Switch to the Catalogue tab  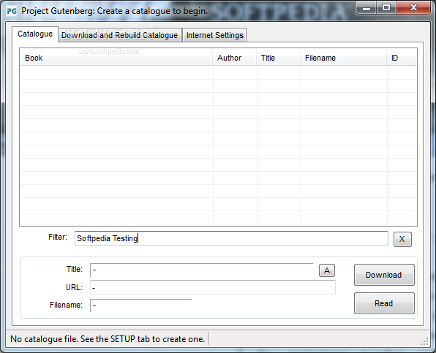point(35,34)
